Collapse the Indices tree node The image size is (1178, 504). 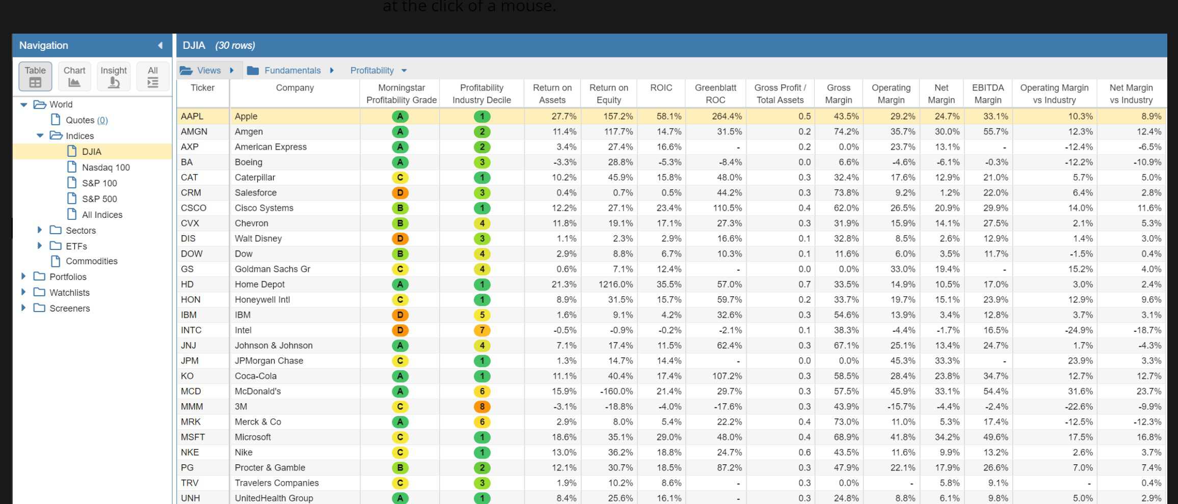click(x=40, y=136)
